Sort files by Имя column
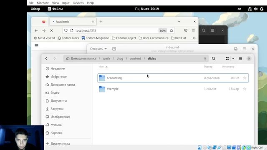 (x=103, y=67)
